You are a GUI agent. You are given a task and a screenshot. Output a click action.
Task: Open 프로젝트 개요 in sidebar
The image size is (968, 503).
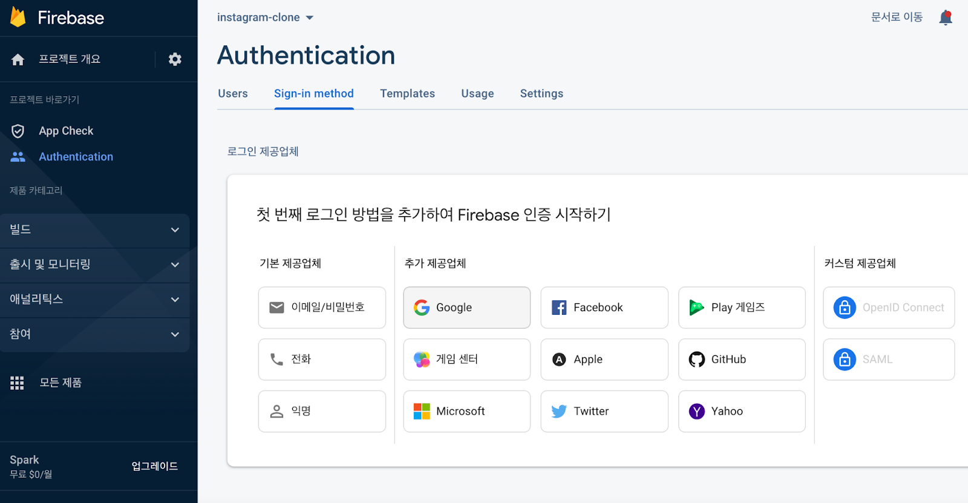[70, 59]
